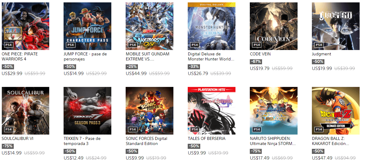Open the TEKKEN 7 Season Pass 3 thumbnail
This screenshot has width=365, height=167.
point(87,111)
